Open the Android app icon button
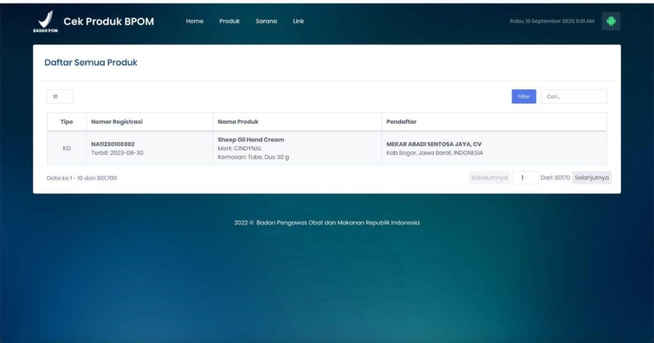The height and width of the screenshot is (343, 654). 611,21
